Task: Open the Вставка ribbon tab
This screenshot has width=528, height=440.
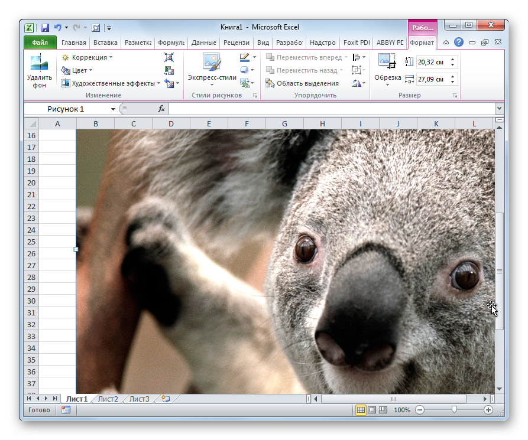Action: click(106, 43)
